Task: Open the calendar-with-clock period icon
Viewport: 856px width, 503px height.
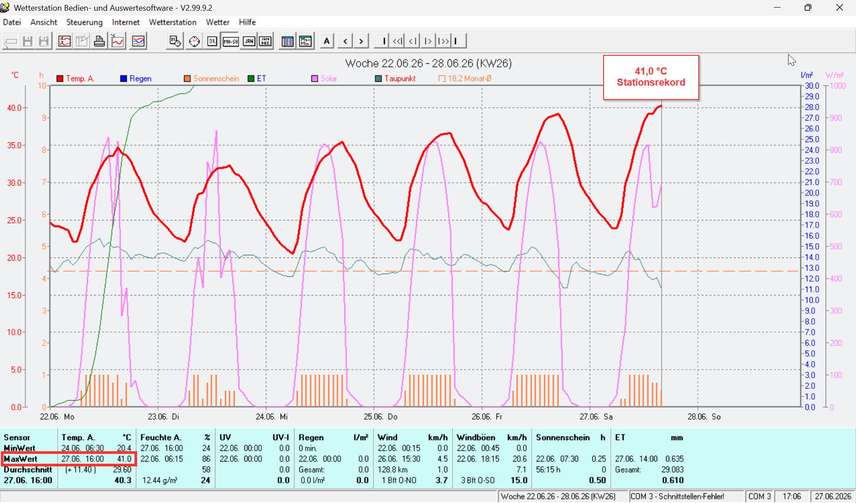Action: (175, 42)
